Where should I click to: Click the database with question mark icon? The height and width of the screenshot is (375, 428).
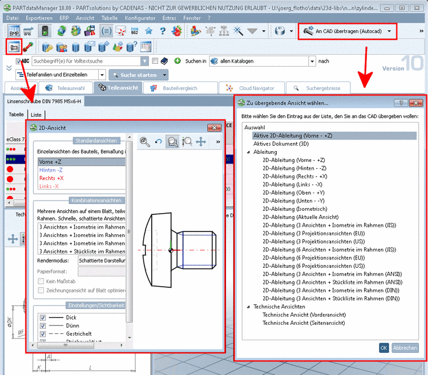(132, 47)
